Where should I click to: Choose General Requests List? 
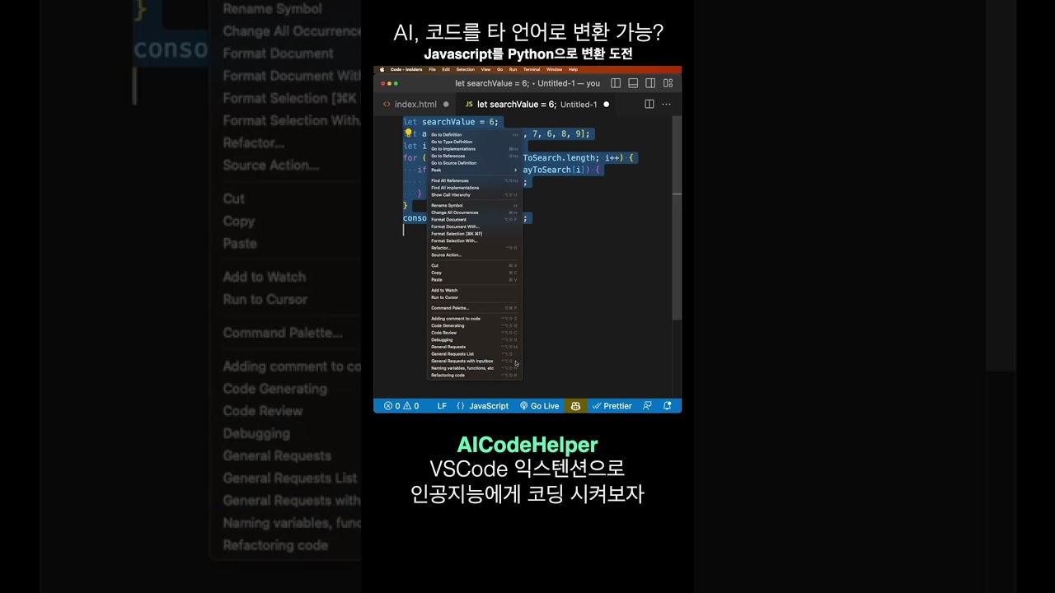click(x=474, y=354)
